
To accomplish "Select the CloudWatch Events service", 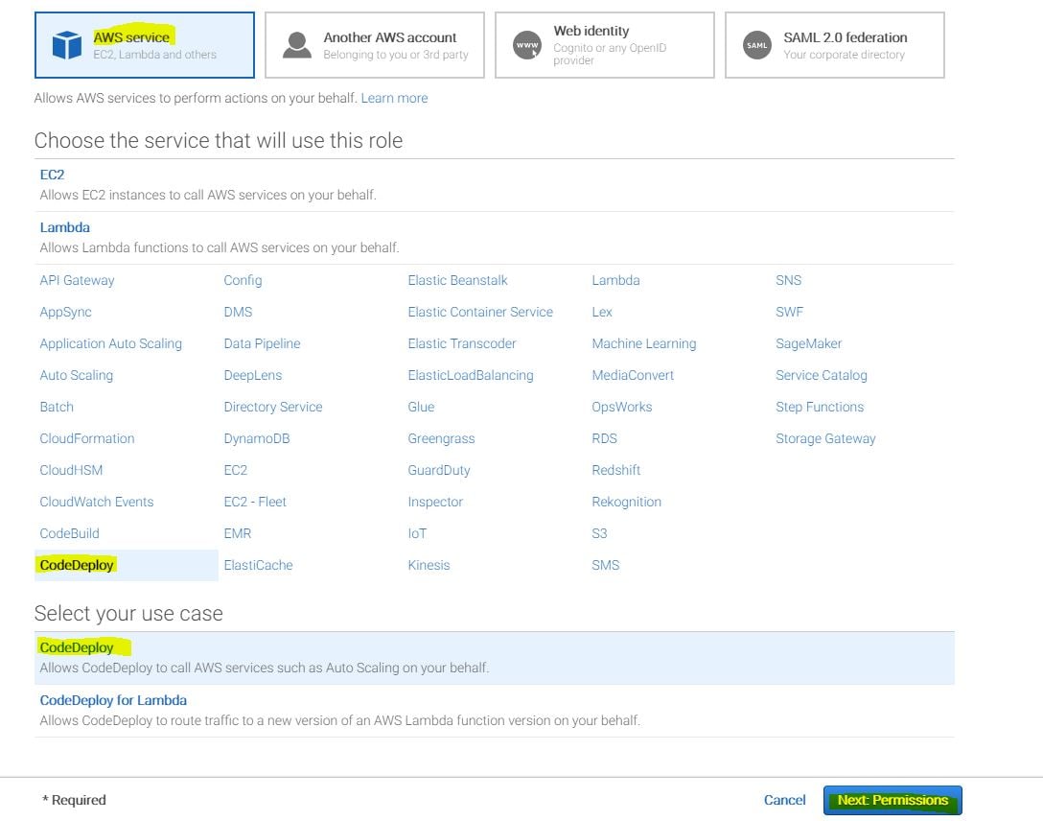I will click(x=96, y=502).
